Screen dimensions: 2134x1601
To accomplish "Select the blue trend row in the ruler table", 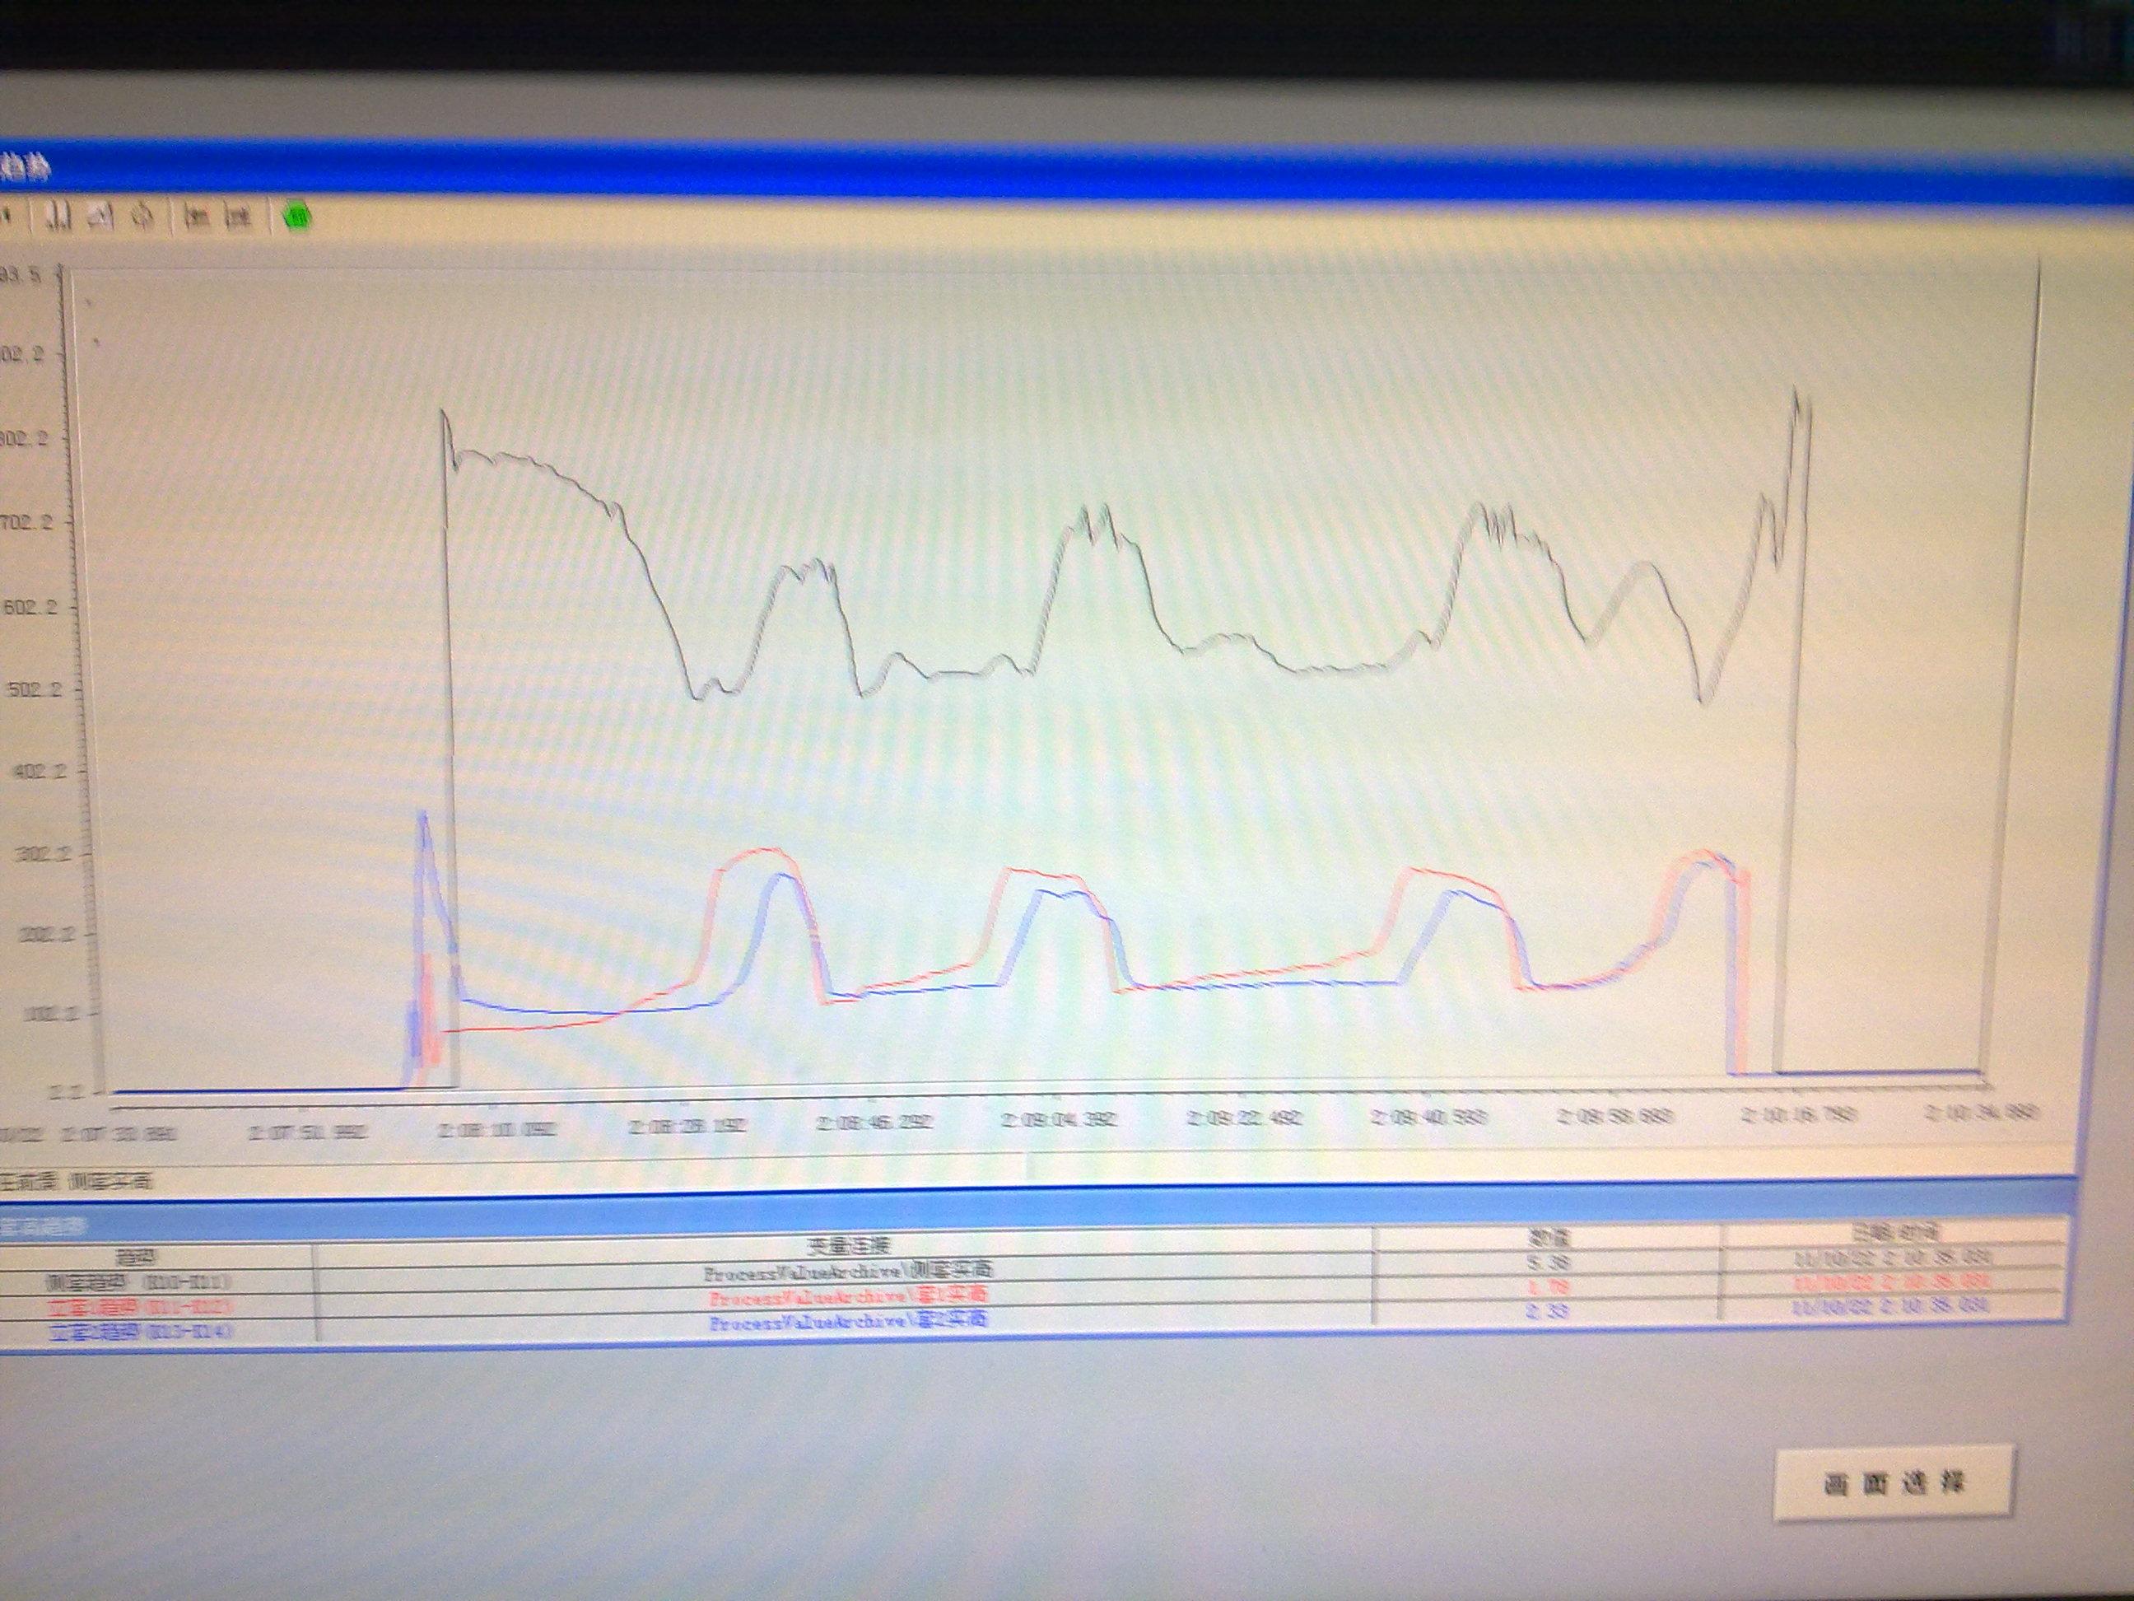I will pos(140,1332).
